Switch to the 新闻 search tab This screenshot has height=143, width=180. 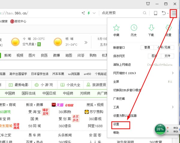coord(8,56)
